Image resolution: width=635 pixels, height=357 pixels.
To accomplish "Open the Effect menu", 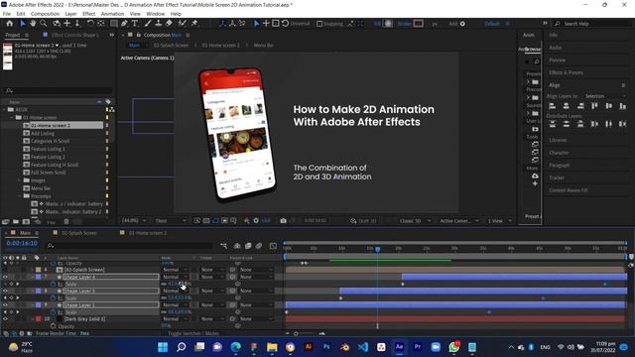I will pyautogui.click(x=88, y=14).
